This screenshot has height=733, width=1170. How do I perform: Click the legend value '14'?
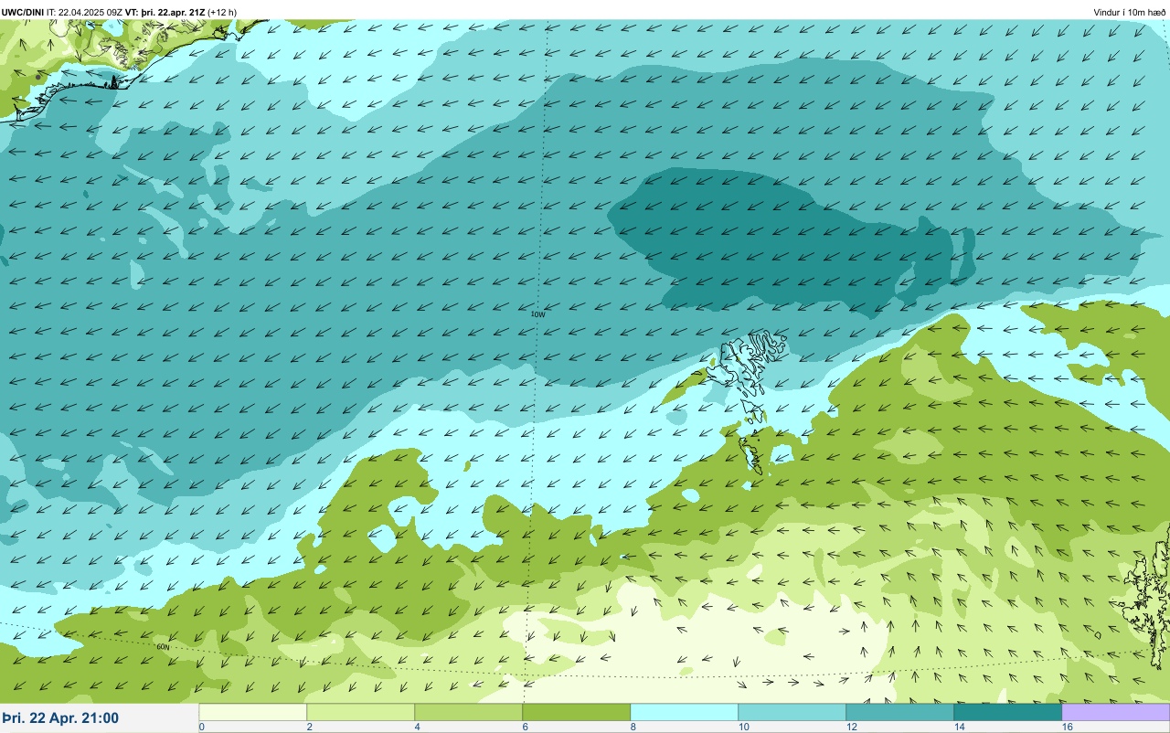[960, 727]
